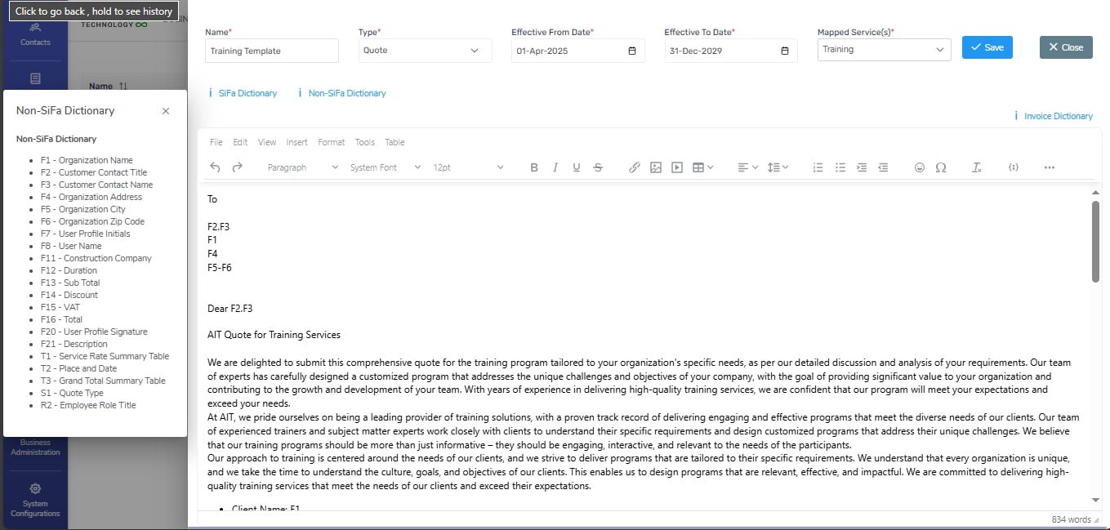
Task: Open Effective From Date calendar picker
Action: [632, 51]
